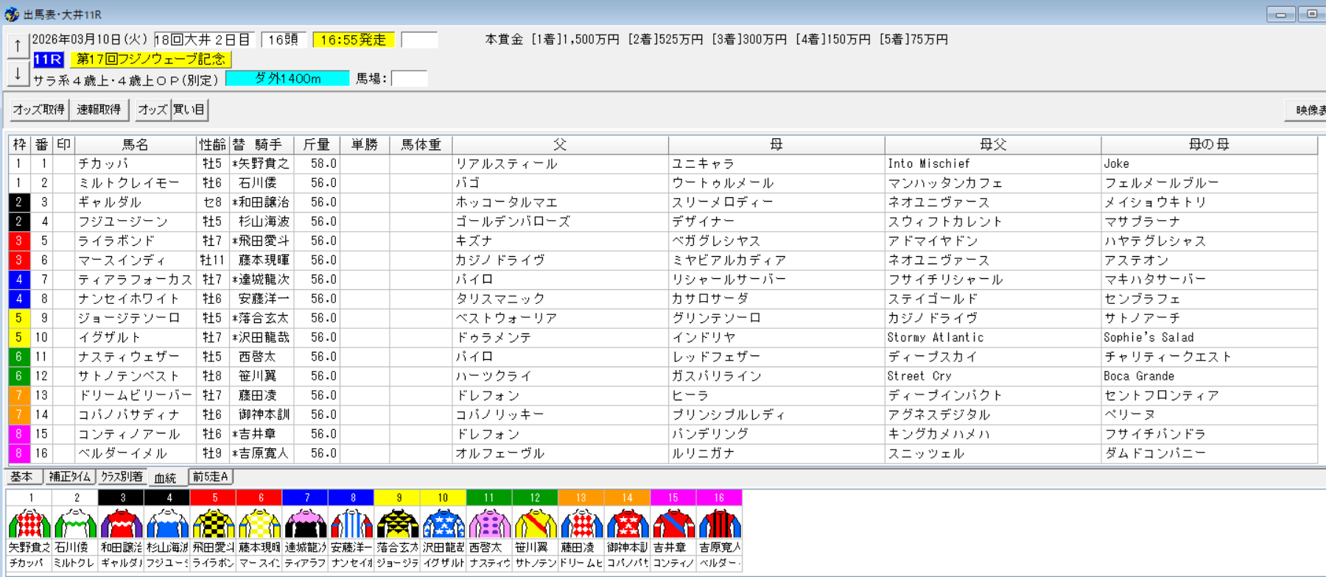1326x577 pixels.
Task: Click jockey silk icon for horse number 1
Action: click(x=29, y=523)
